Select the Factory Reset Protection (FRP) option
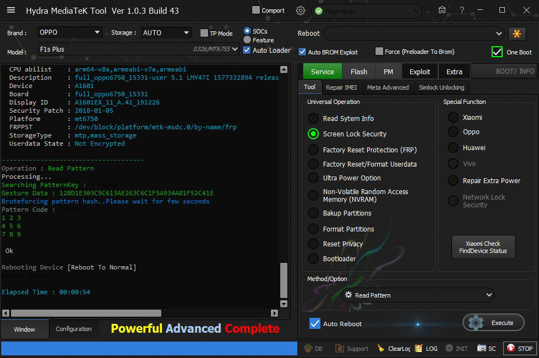This screenshot has height=358, width=539. click(313, 150)
